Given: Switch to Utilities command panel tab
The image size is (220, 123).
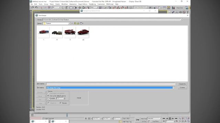Looking at the screenshot, I should (x=188, y=12).
